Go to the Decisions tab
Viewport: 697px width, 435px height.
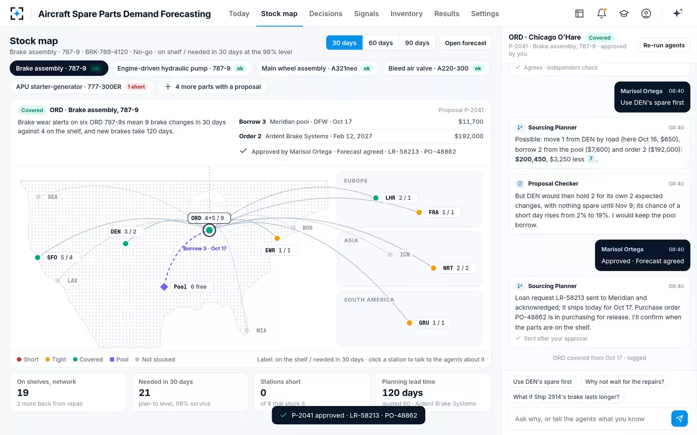click(x=326, y=14)
